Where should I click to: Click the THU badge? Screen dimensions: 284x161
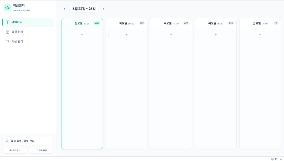click(x=231, y=23)
